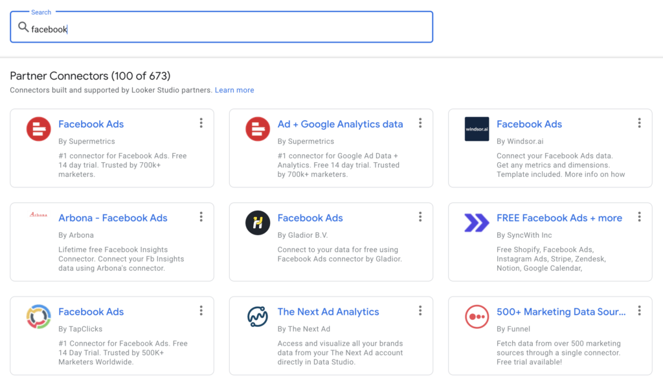This screenshot has height=387, width=663.
Task: Click The Next Ad logo icon
Action: click(258, 317)
